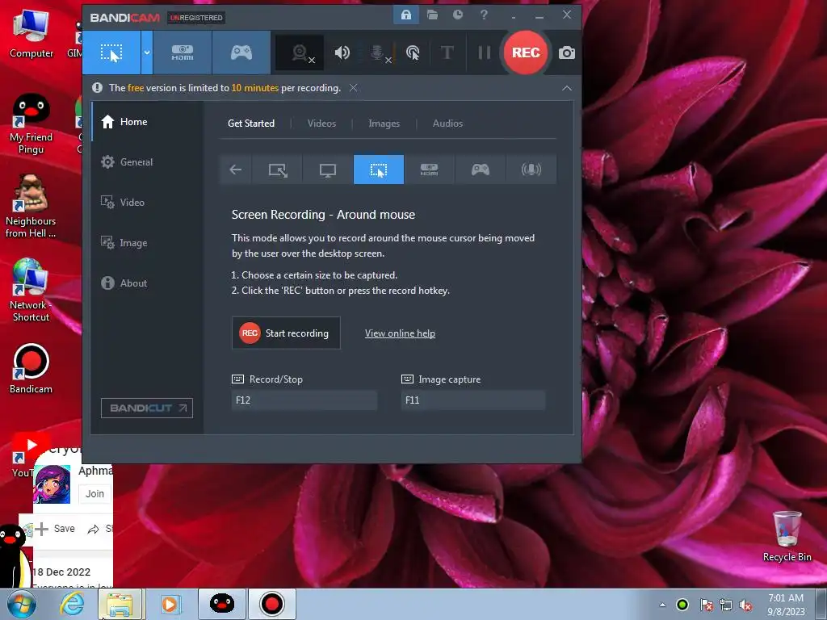Dismiss the free version limit notice

coord(354,87)
